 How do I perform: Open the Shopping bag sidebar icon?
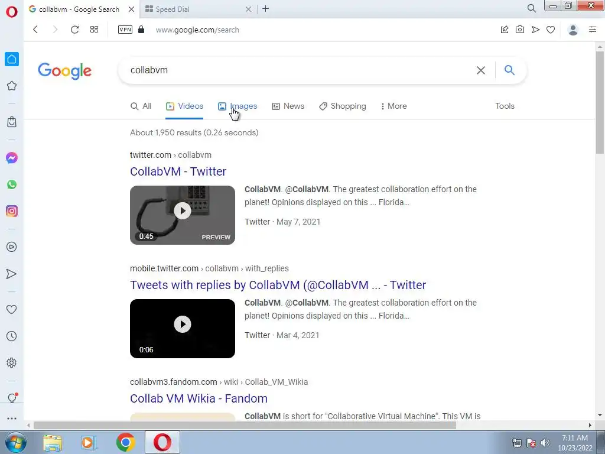pyautogui.click(x=12, y=122)
